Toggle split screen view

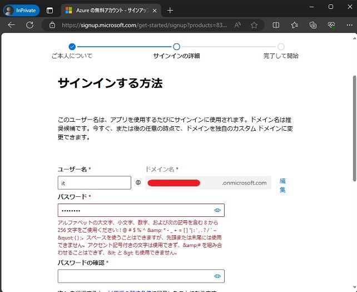coord(276,25)
